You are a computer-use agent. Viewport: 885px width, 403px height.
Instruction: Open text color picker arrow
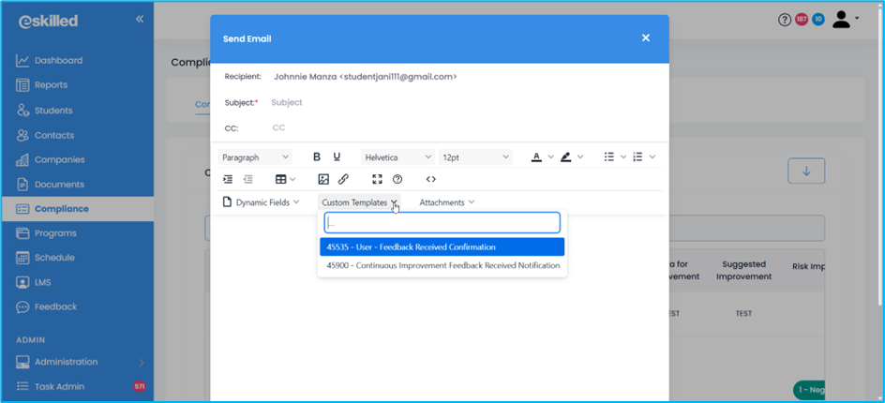[x=551, y=157]
